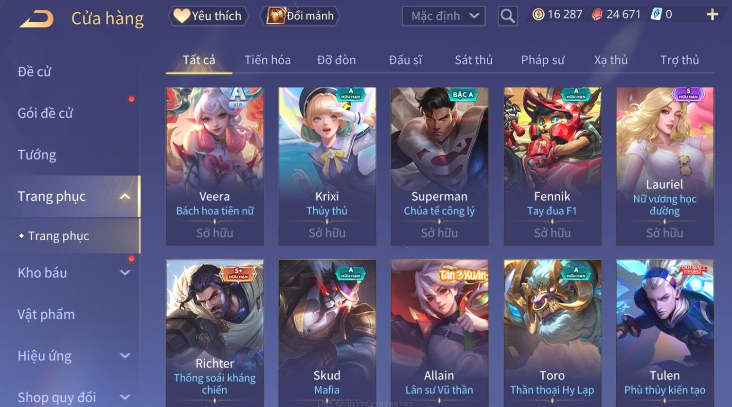This screenshot has height=407, width=732.
Task: Switch to the Tiến hóa tab
Action: (x=268, y=60)
